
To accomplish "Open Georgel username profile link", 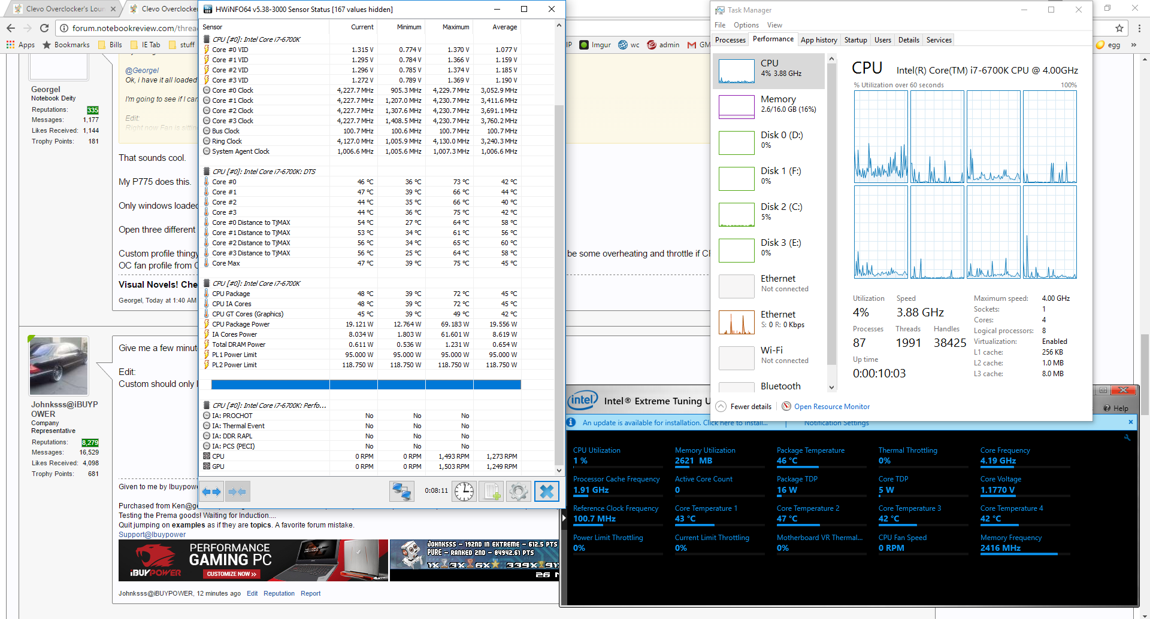I will tap(46, 89).
